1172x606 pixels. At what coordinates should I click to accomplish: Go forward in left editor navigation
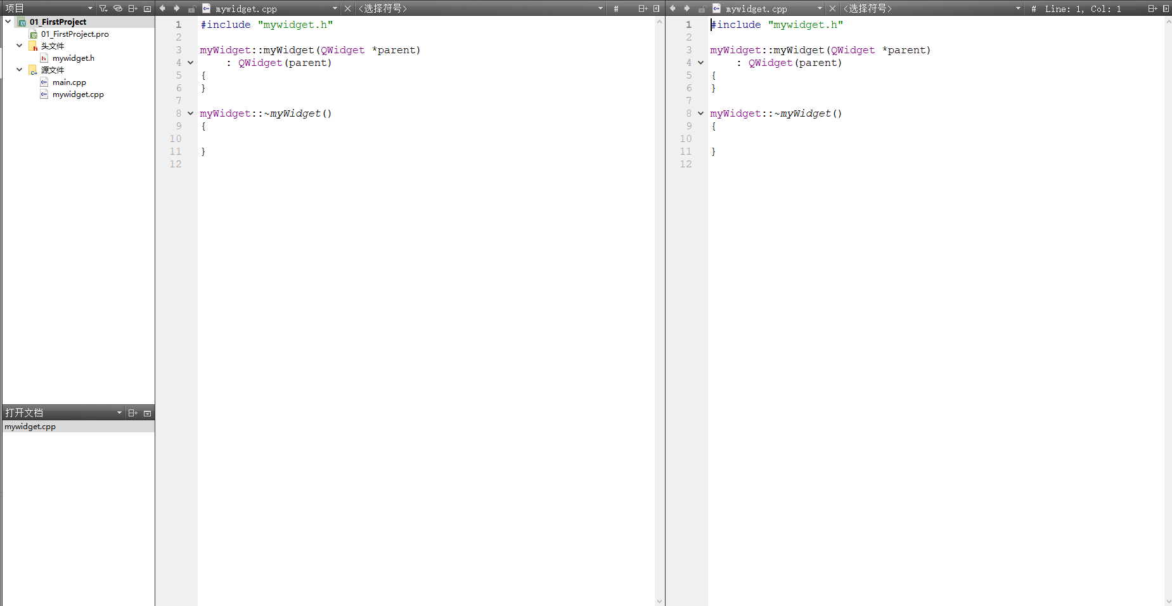coord(177,8)
